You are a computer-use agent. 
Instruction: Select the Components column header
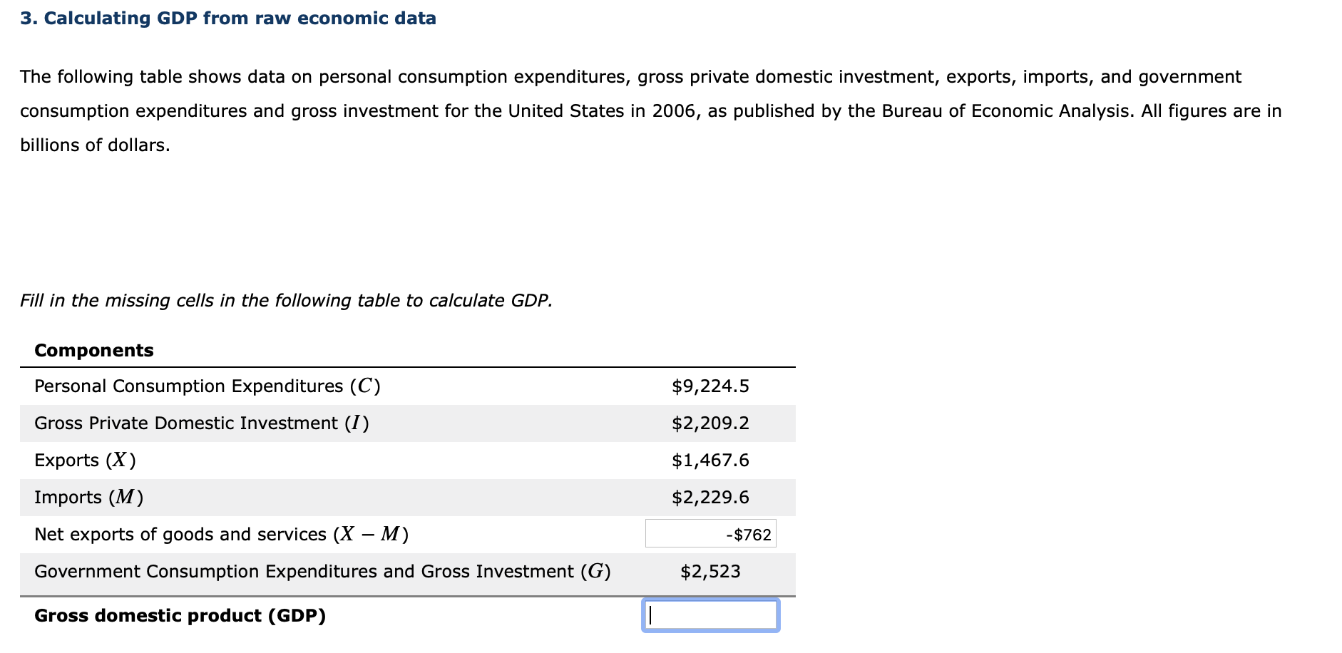93,350
